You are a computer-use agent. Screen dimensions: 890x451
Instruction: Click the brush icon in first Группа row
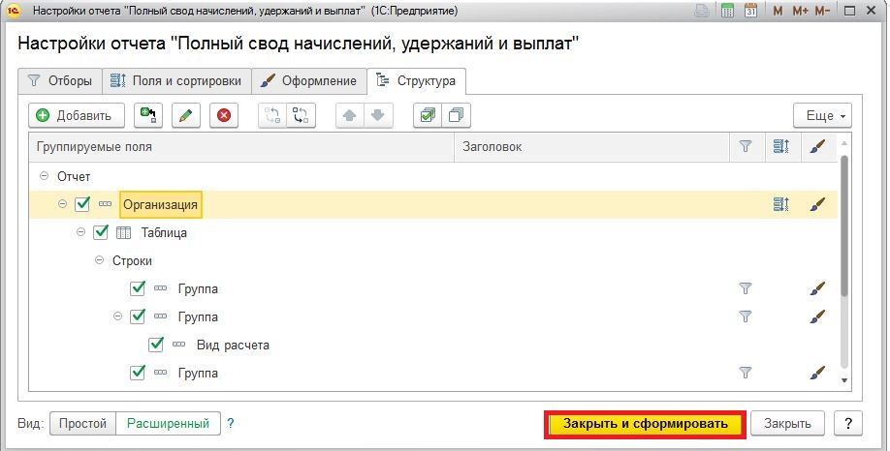(x=817, y=289)
